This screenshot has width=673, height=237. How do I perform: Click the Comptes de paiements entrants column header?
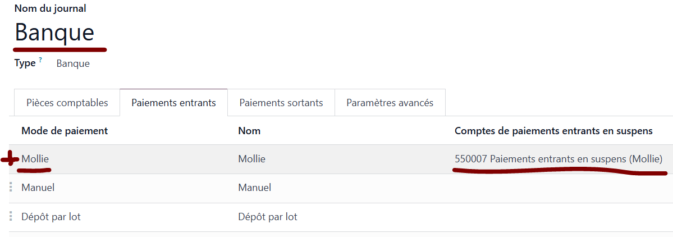[x=553, y=131]
